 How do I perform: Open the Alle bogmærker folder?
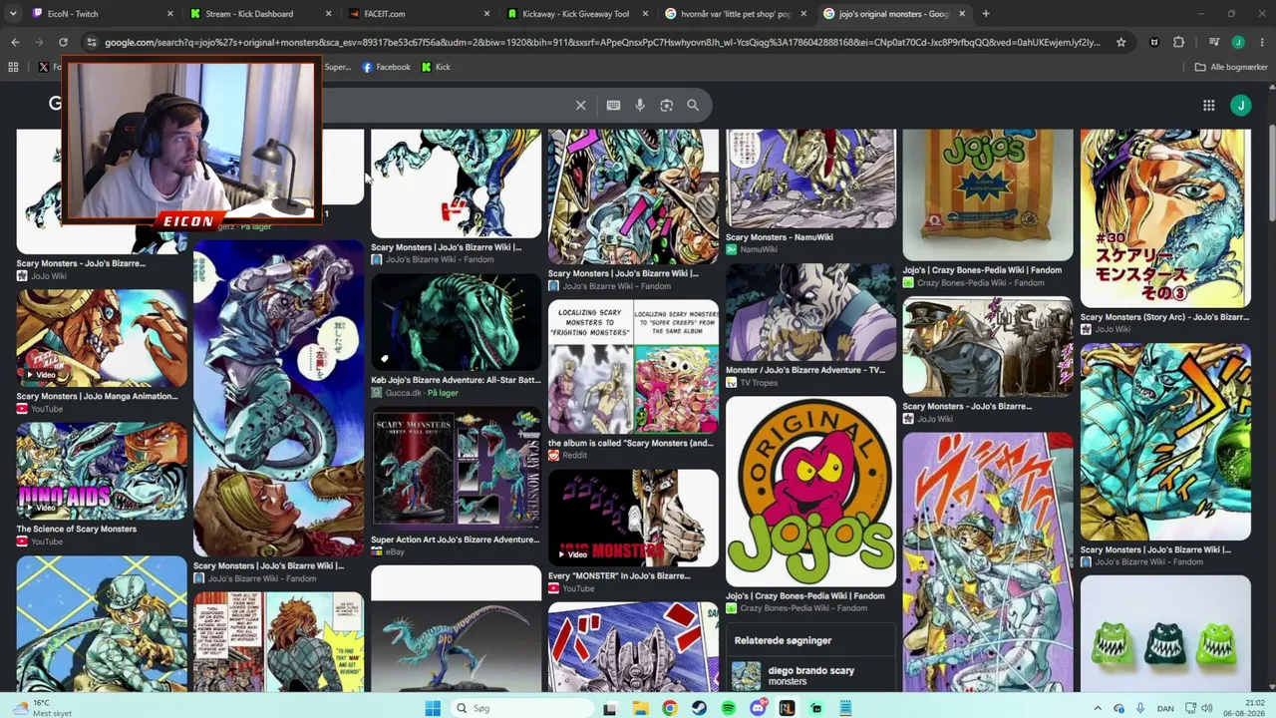pyautogui.click(x=1231, y=67)
